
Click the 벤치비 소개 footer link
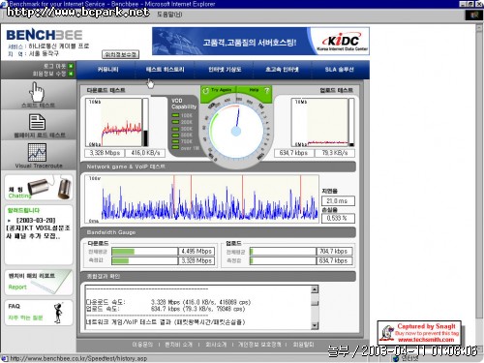pyautogui.click(x=178, y=345)
